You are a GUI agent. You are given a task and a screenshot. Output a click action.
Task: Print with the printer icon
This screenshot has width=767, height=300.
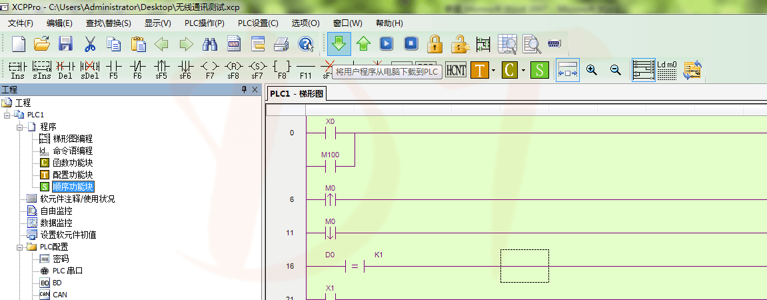coord(281,44)
